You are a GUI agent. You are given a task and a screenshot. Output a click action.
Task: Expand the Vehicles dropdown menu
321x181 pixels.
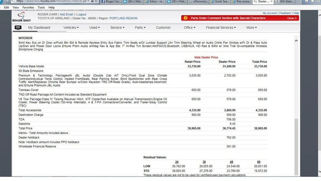coord(71,27)
